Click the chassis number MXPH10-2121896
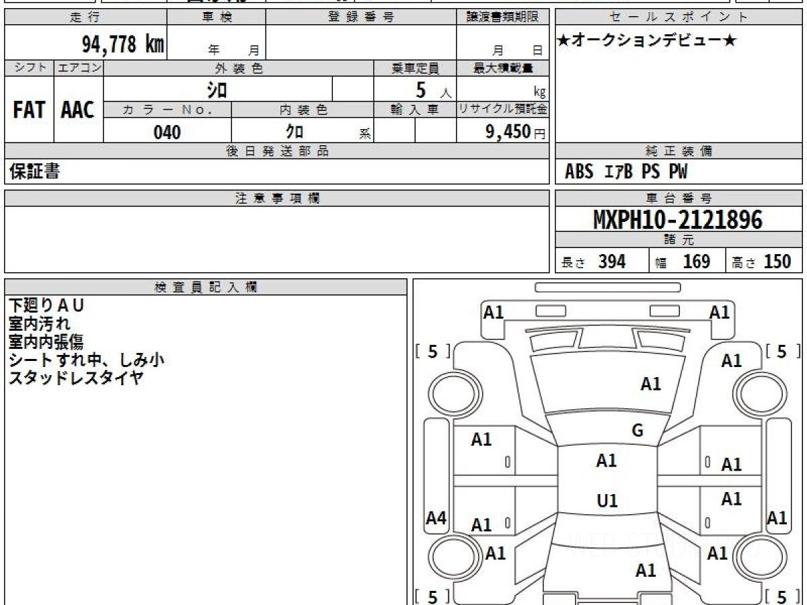The width and height of the screenshot is (807, 605). (x=678, y=219)
